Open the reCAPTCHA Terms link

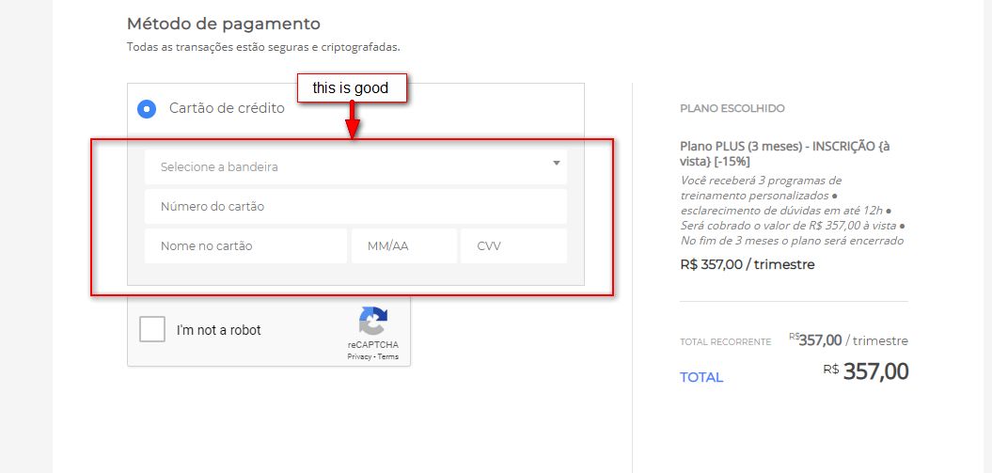pos(388,357)
